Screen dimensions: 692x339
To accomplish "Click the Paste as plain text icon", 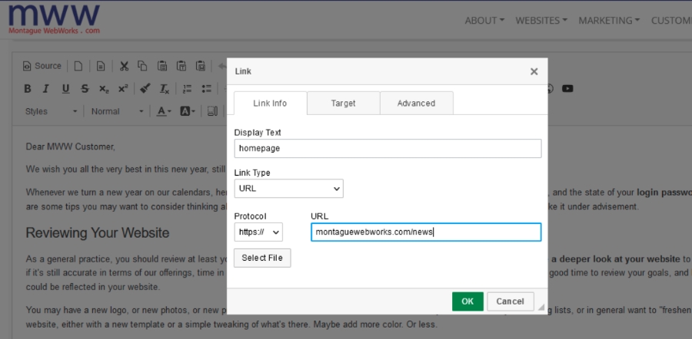I will point(181,66).
